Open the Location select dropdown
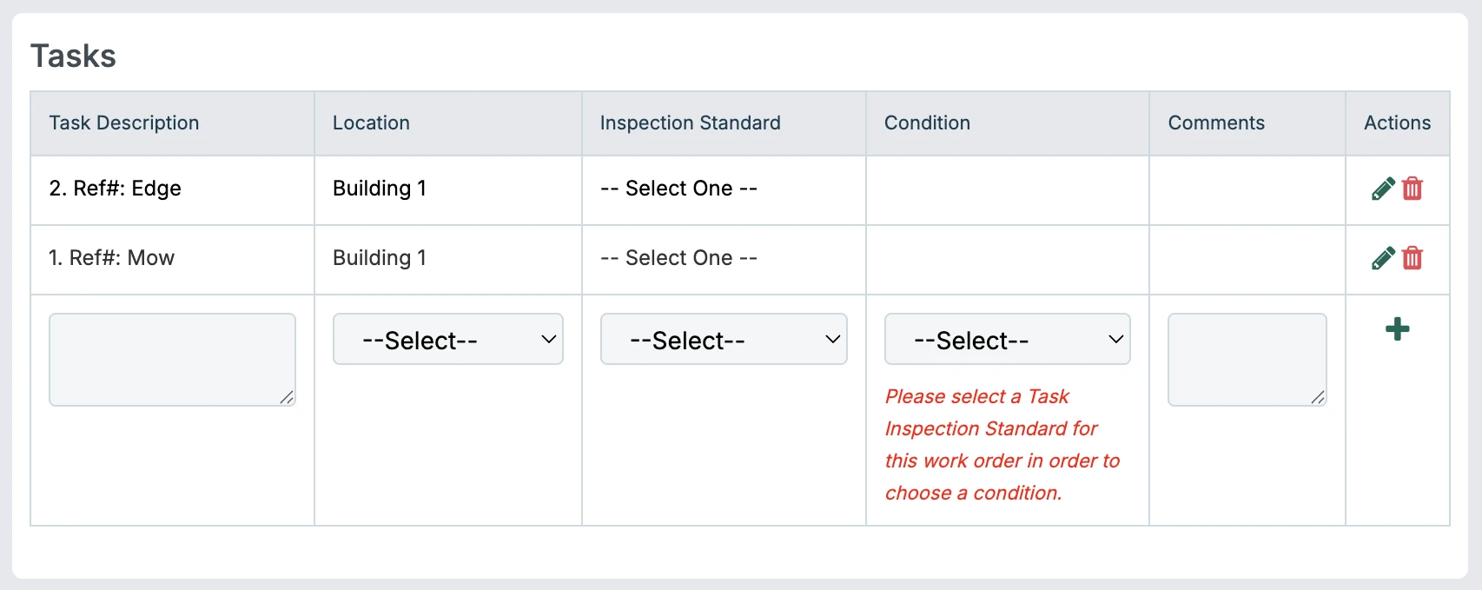The height and width of the screenshot is (590, 1482). click(x=447, y=340)
